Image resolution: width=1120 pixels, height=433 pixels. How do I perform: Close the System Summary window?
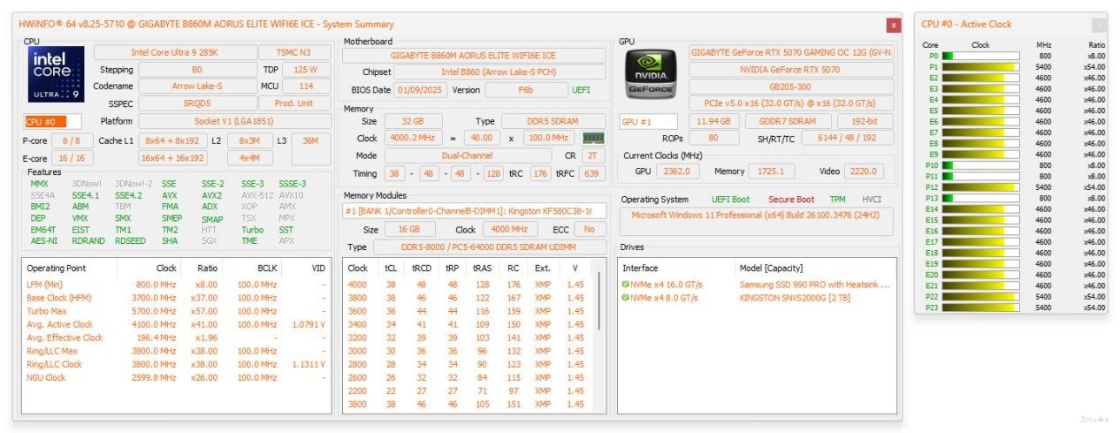(893, 25)
